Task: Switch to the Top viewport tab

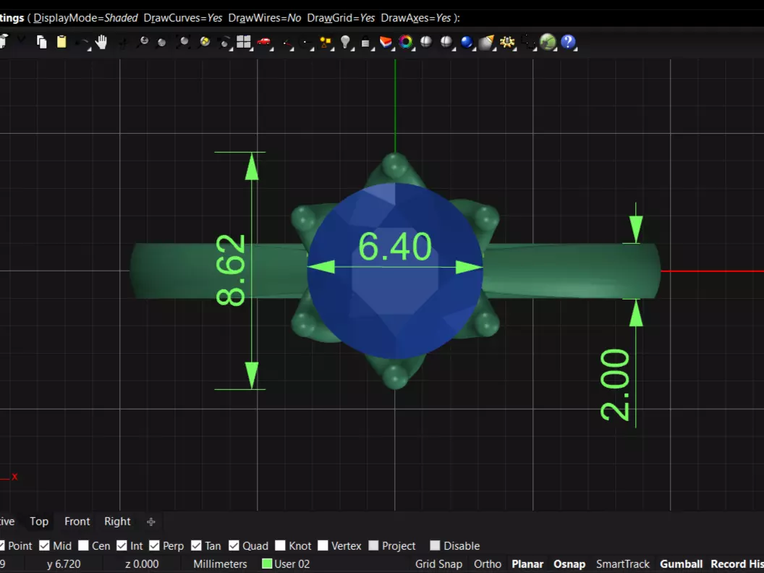Action: 39,522
